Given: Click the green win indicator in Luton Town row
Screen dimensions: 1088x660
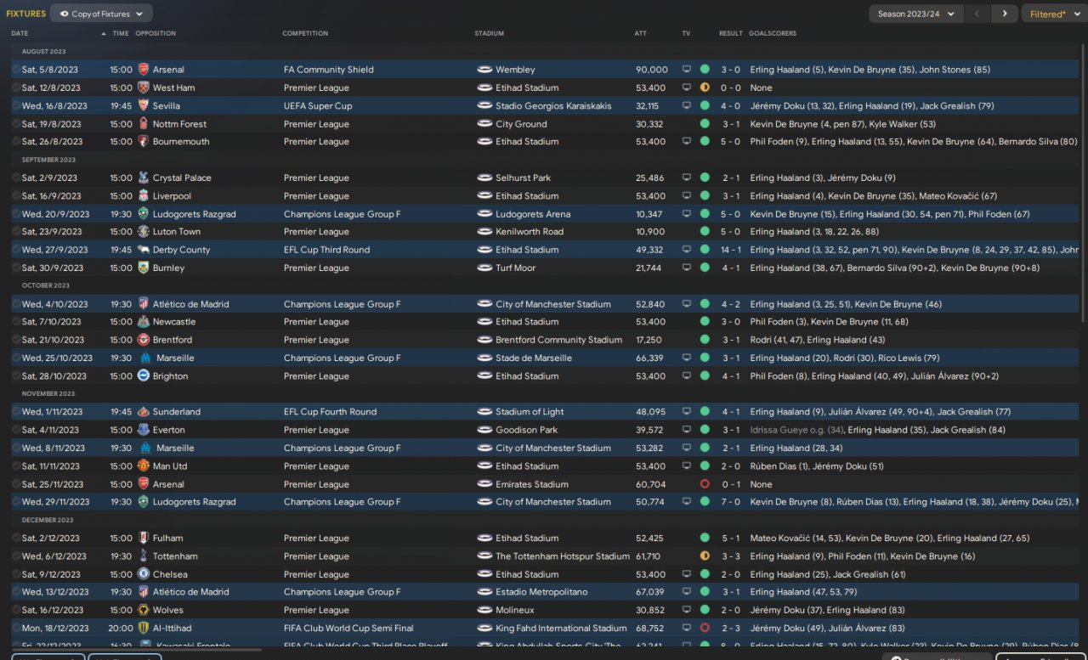Looking at the screenshot, I should click(705, 232).
